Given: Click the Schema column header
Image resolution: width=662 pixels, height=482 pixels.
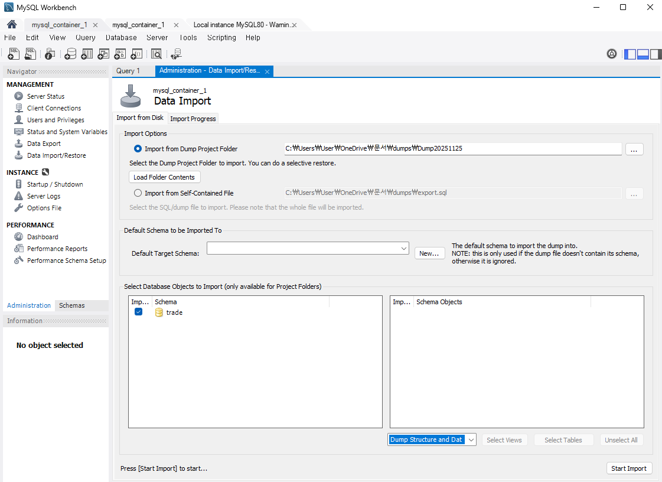Looking at the screenshot, I should click(240, 302).
